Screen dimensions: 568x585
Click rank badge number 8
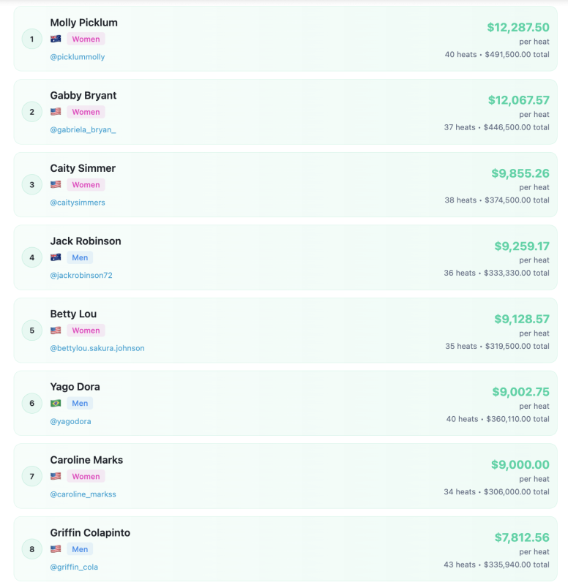[31, 549]
